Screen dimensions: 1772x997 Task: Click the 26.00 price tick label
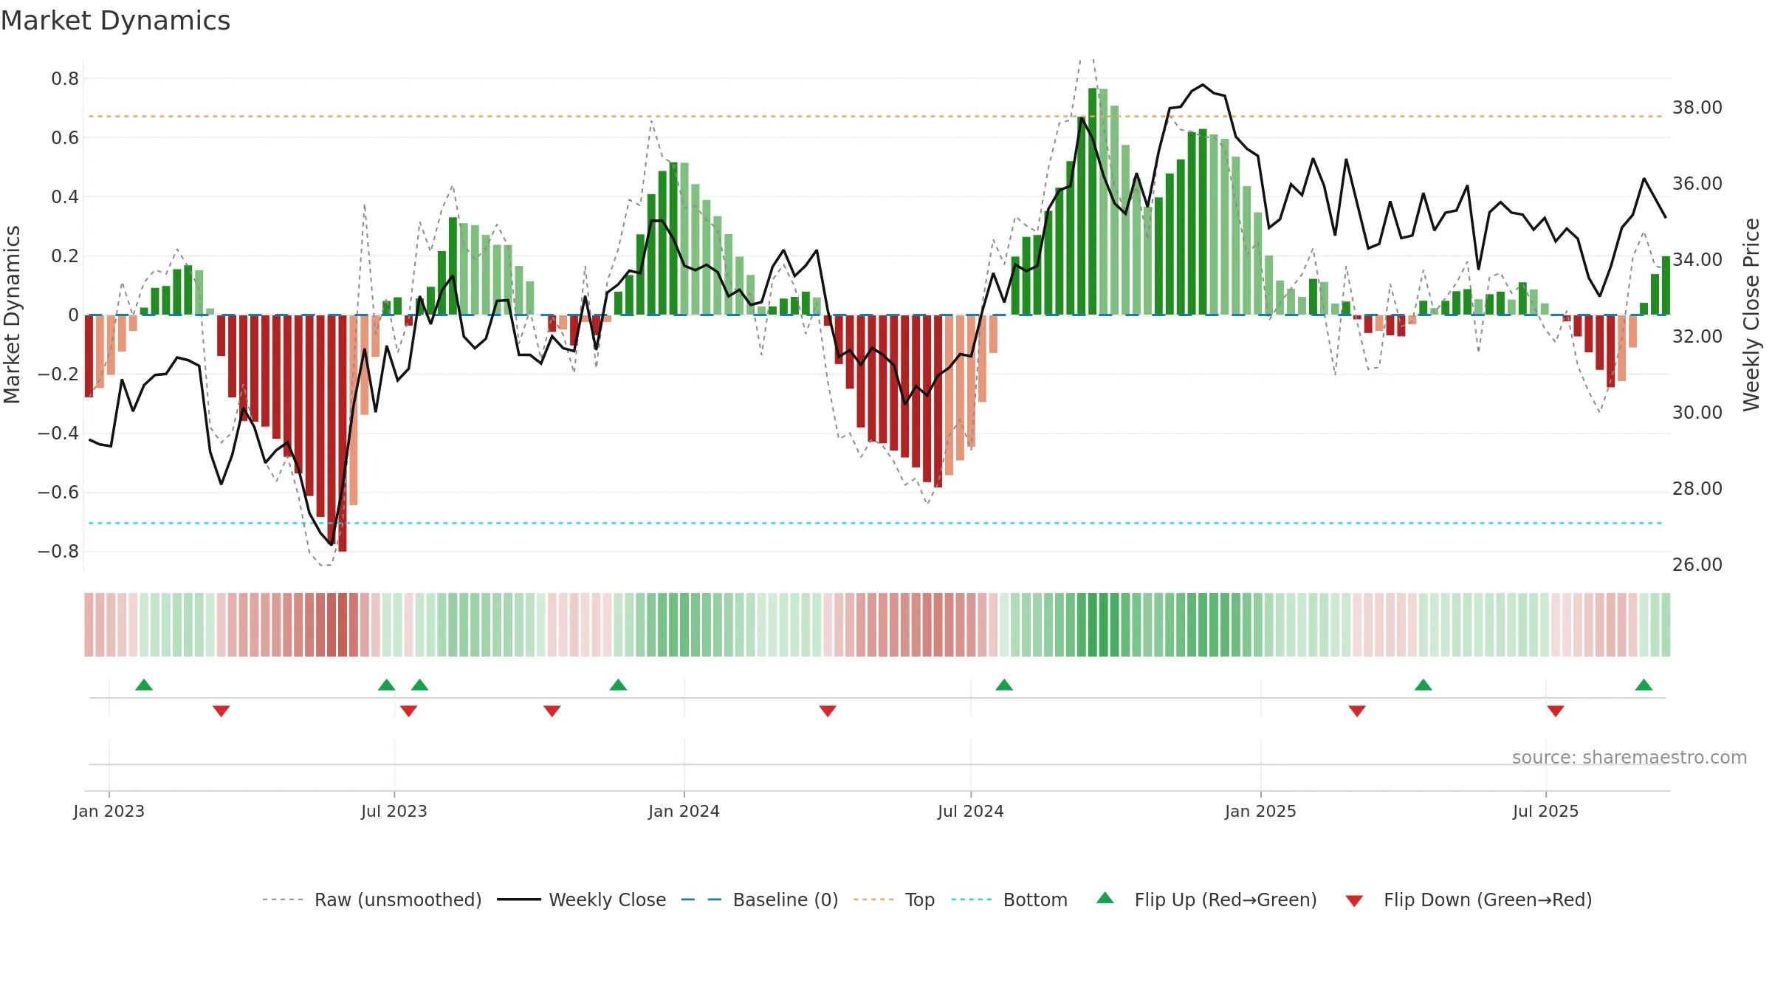click(x=1697, y=565)
